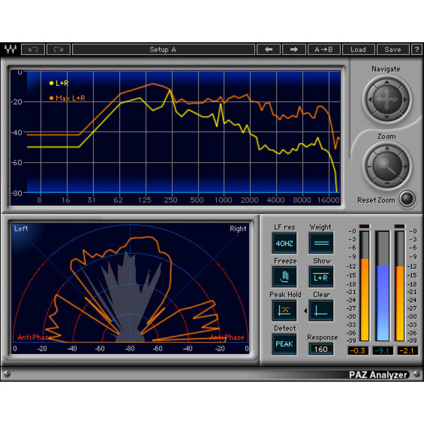The width and height of the screenshot is (424, 424).
Task: Click the Response value field showing 160
Action: 321,349
